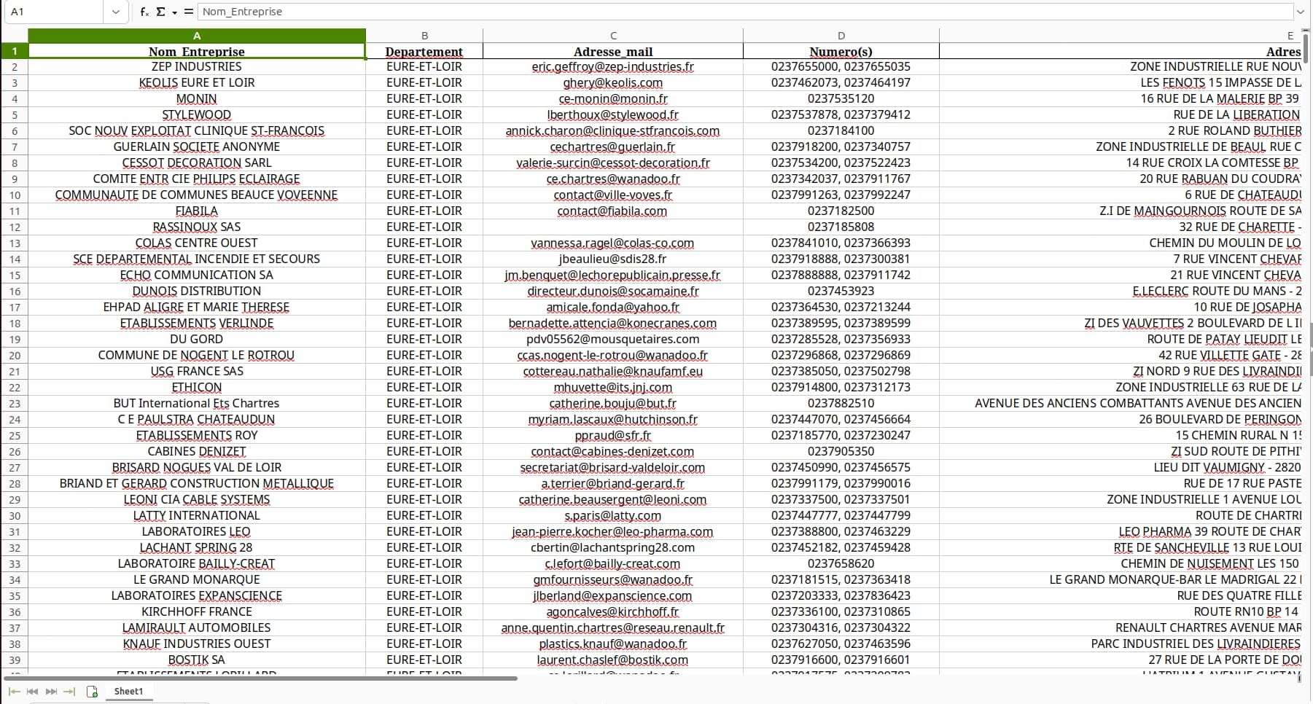Click email ghery@keolis.com
Viewport: 1313px width, 704px height.
(x=613, y=83)
